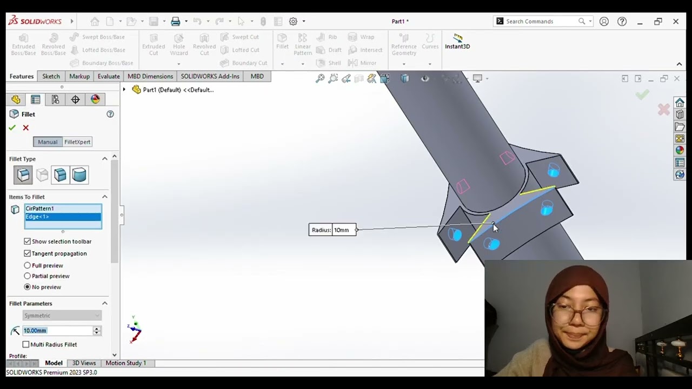Click the 10.00mm radius input field
This screenshot has height=389, width=692.
pyautogui.click(x=58, y=331)
